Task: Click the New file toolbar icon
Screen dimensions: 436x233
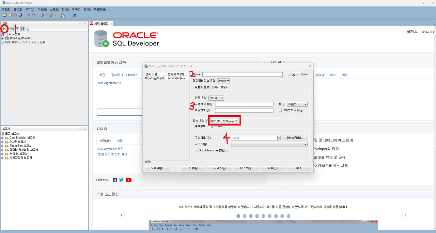Action: 5,15
